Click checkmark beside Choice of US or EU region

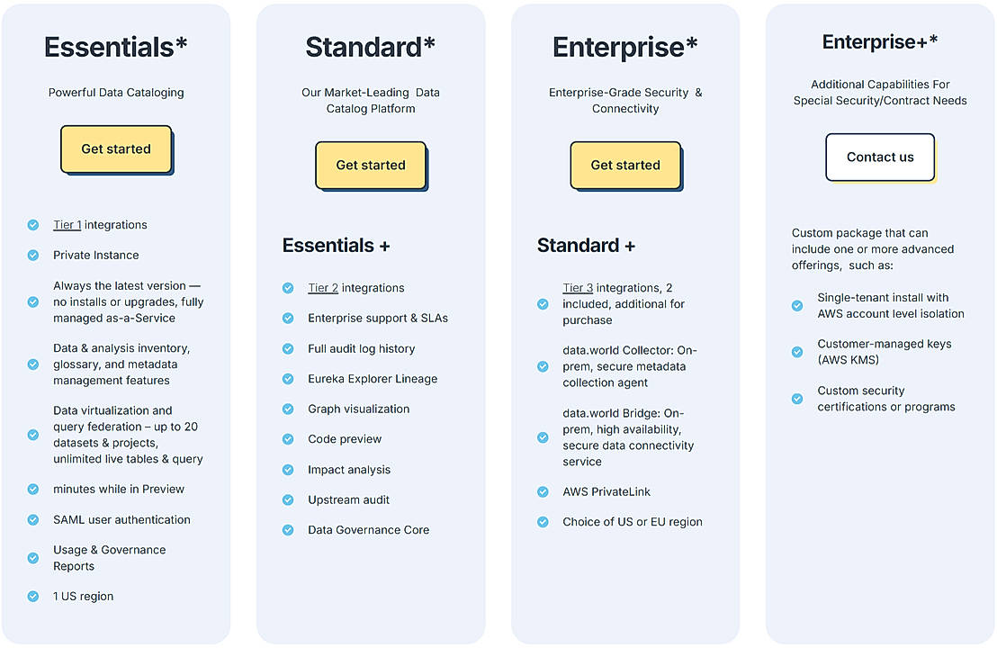pos(543,522)
